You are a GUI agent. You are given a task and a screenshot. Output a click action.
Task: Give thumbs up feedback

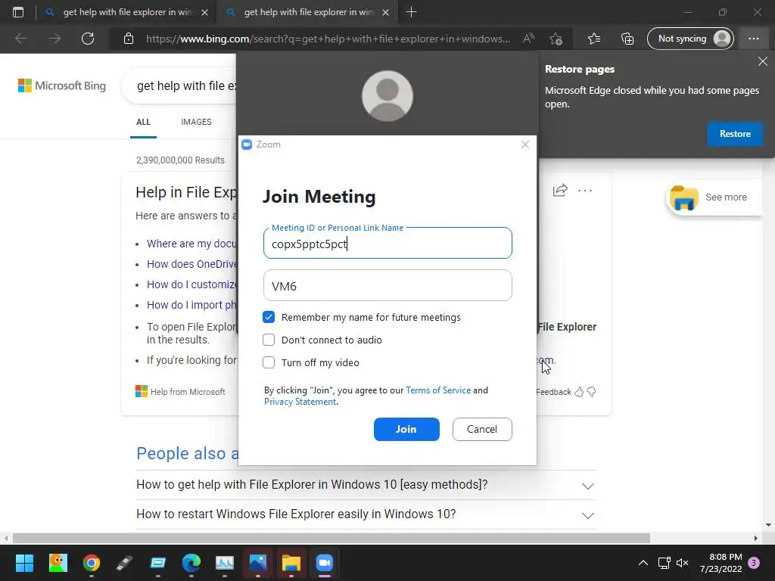579,392
